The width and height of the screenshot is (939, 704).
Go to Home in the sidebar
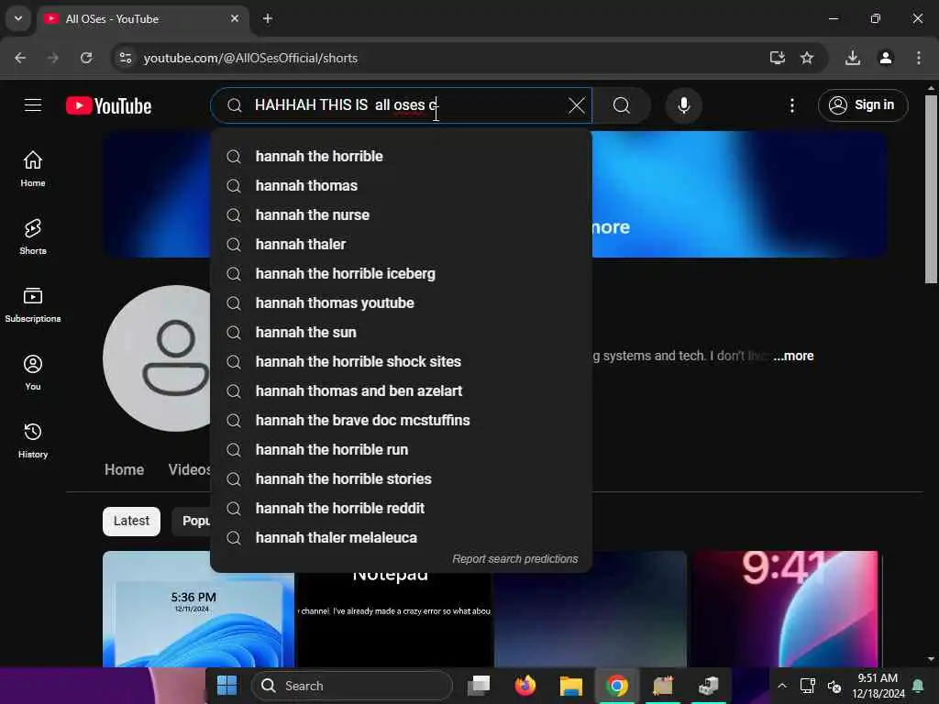click(33, 169)
